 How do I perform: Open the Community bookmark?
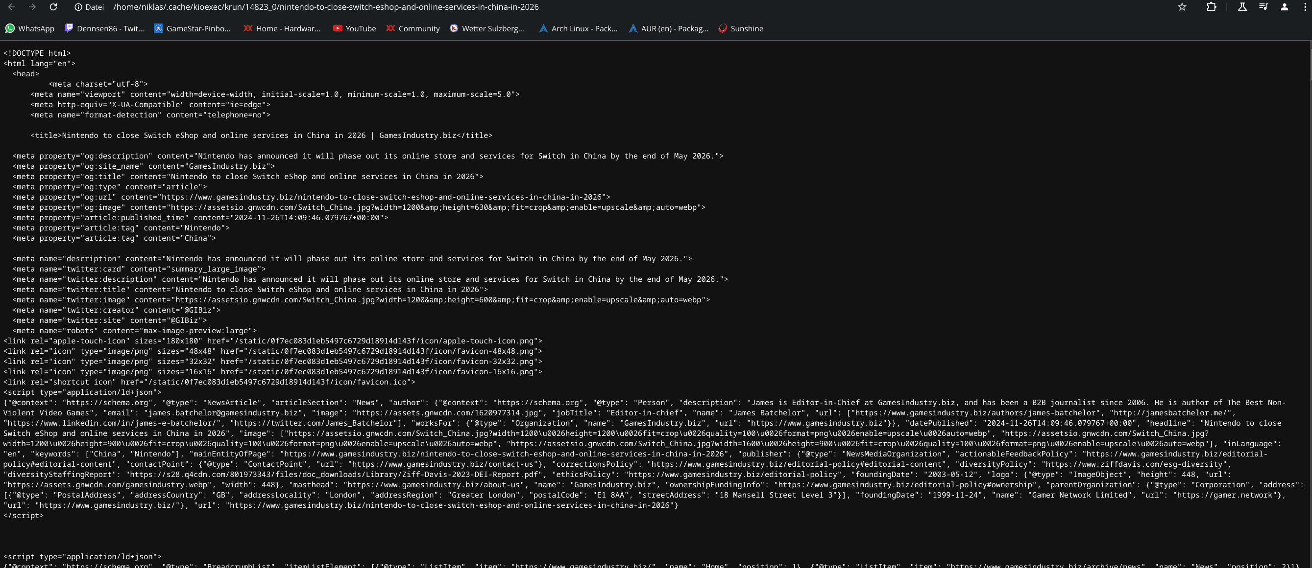[x=413, y=28]
